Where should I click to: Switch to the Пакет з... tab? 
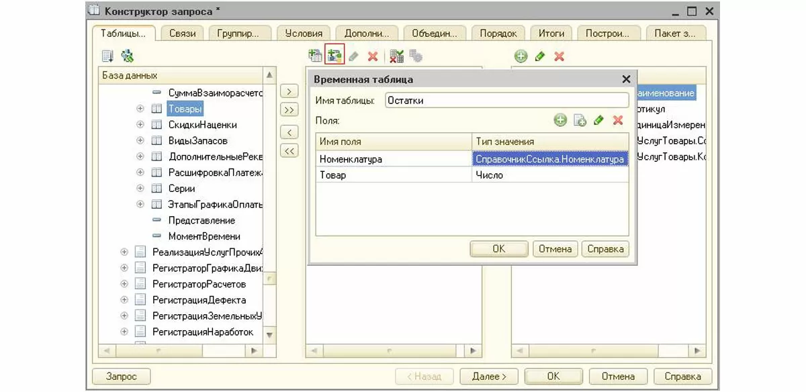676,34
